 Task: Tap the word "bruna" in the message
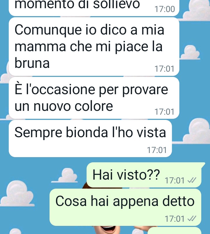(32, 63)
